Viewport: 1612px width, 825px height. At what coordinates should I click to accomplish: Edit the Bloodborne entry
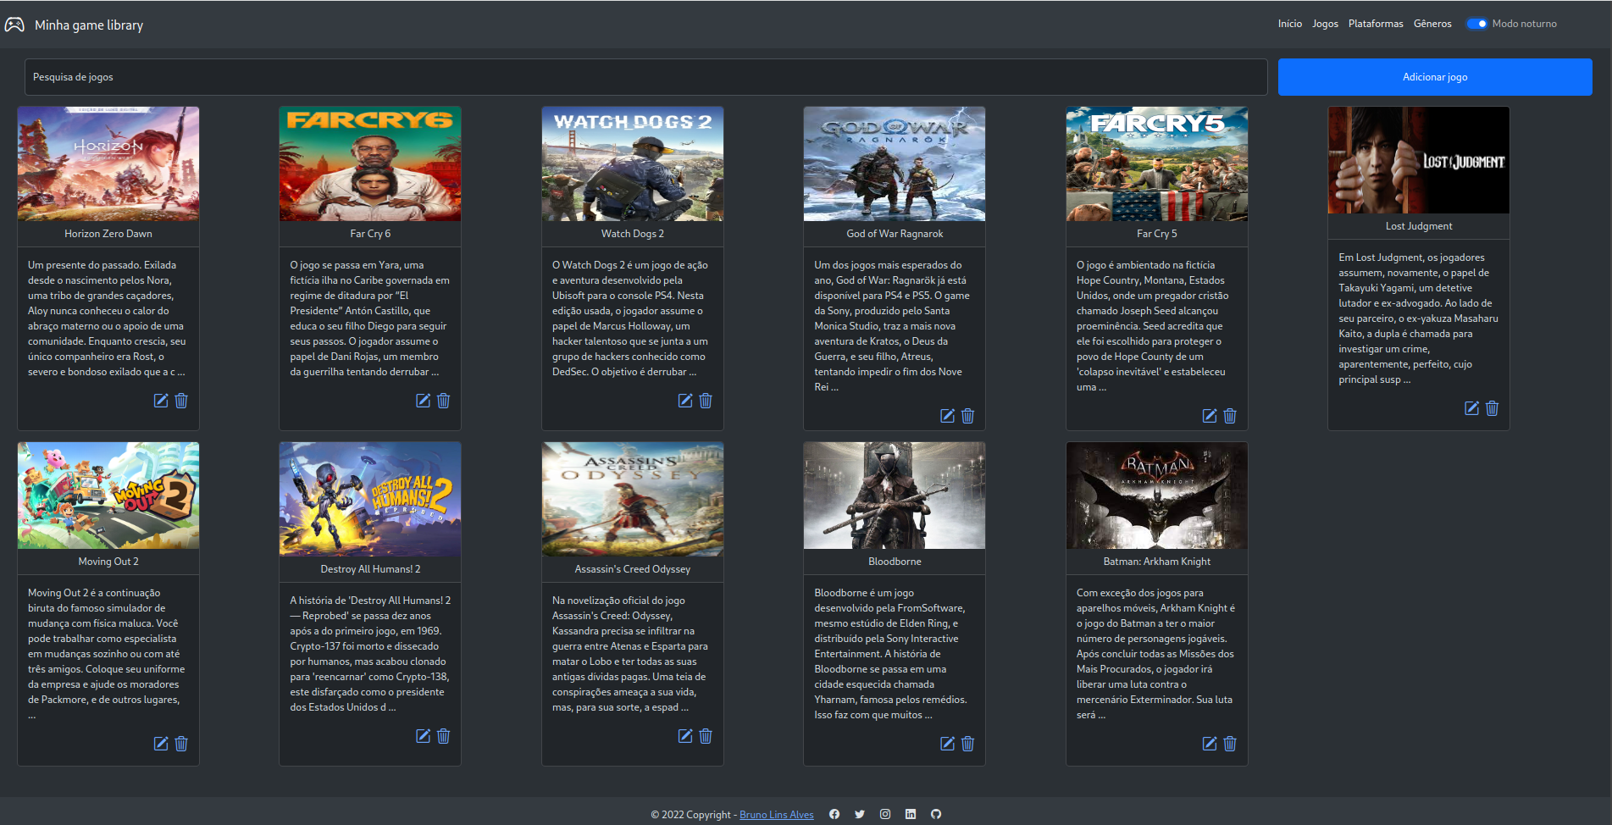[x=948, y=744]
